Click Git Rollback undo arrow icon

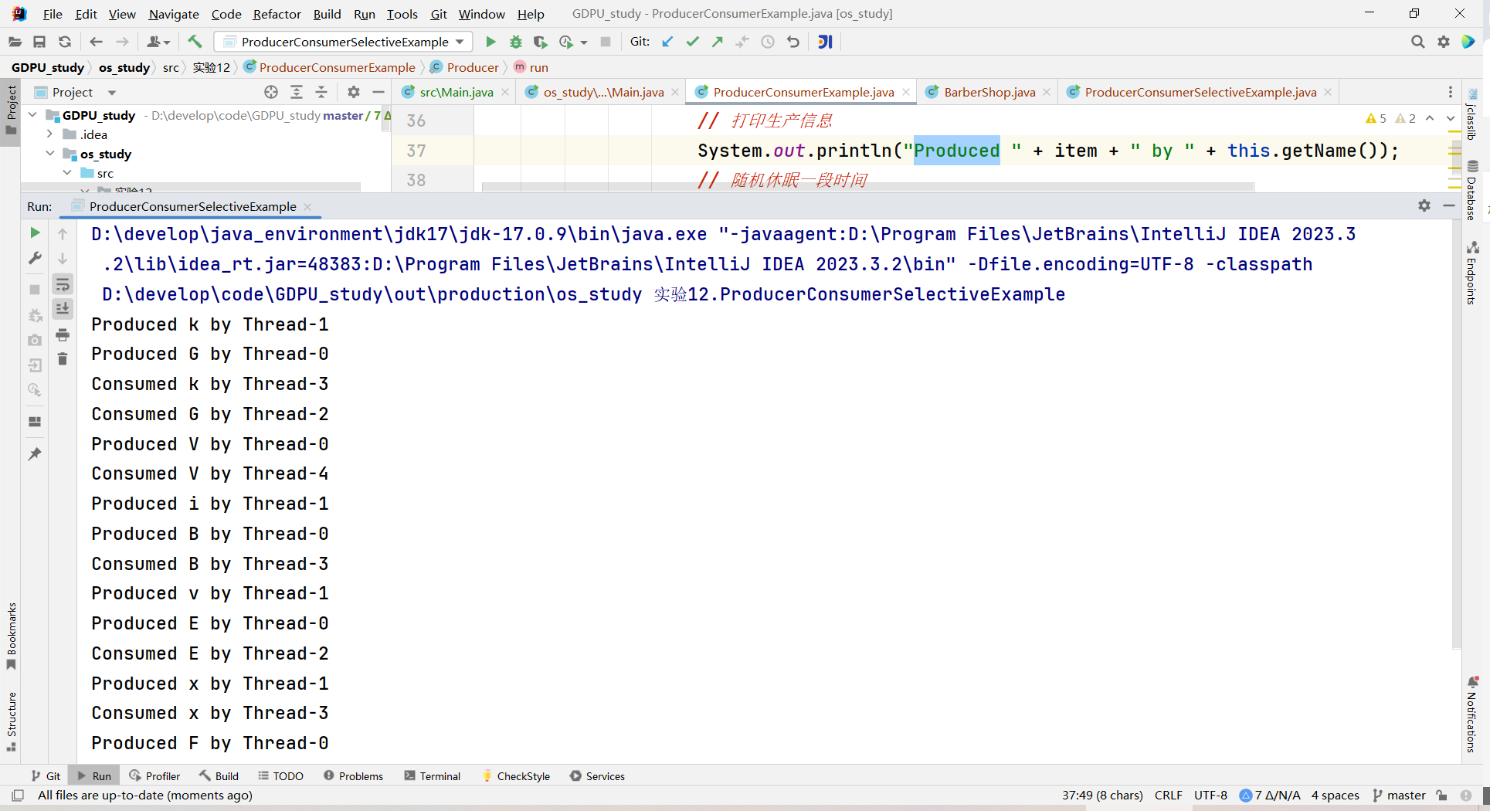pos(793,42)
